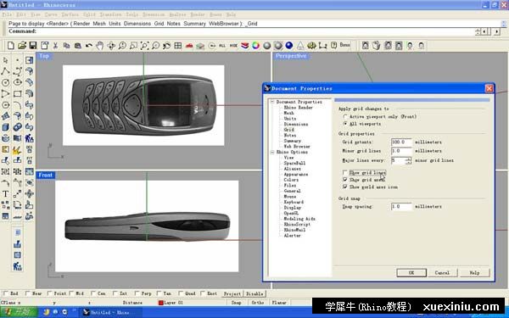Click the blue Render sphere icon

(x=289, y=46)
